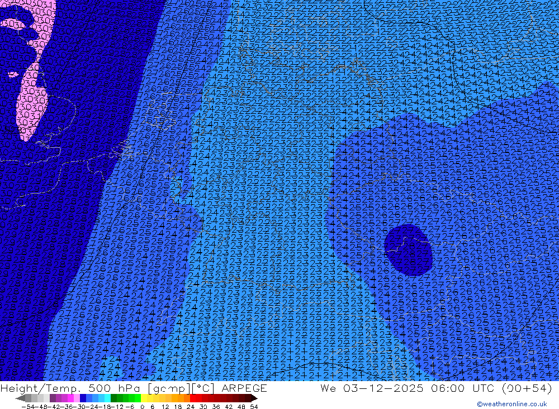This screenshot has height=409, width=559.
Task: Open the weatheronline.co.uk copyright link
Action: coord(512,404)
